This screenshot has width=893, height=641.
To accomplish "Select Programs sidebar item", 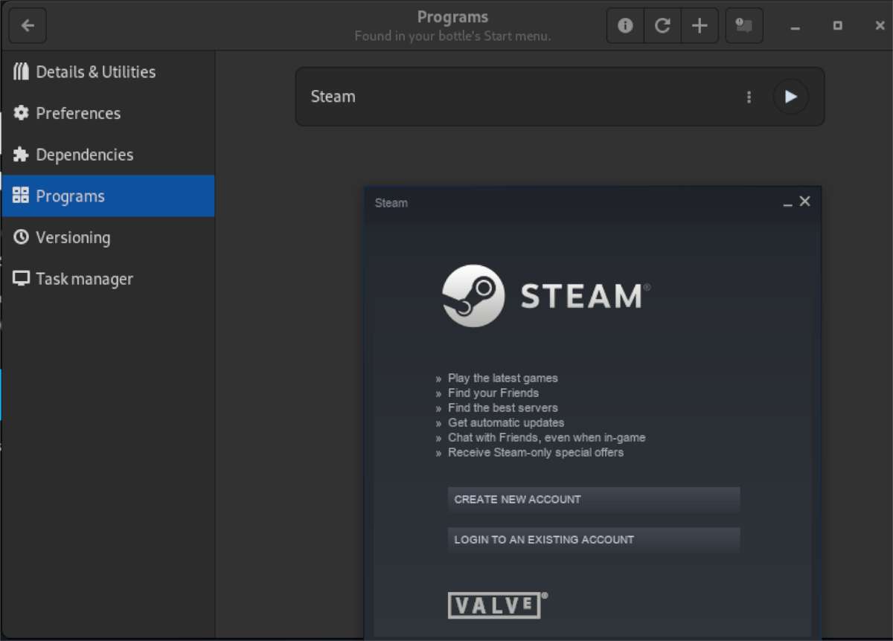I will (108, 196).
